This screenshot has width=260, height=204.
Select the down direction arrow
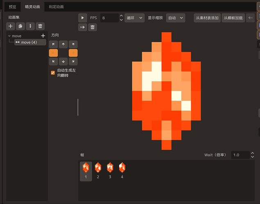(63, 62)
